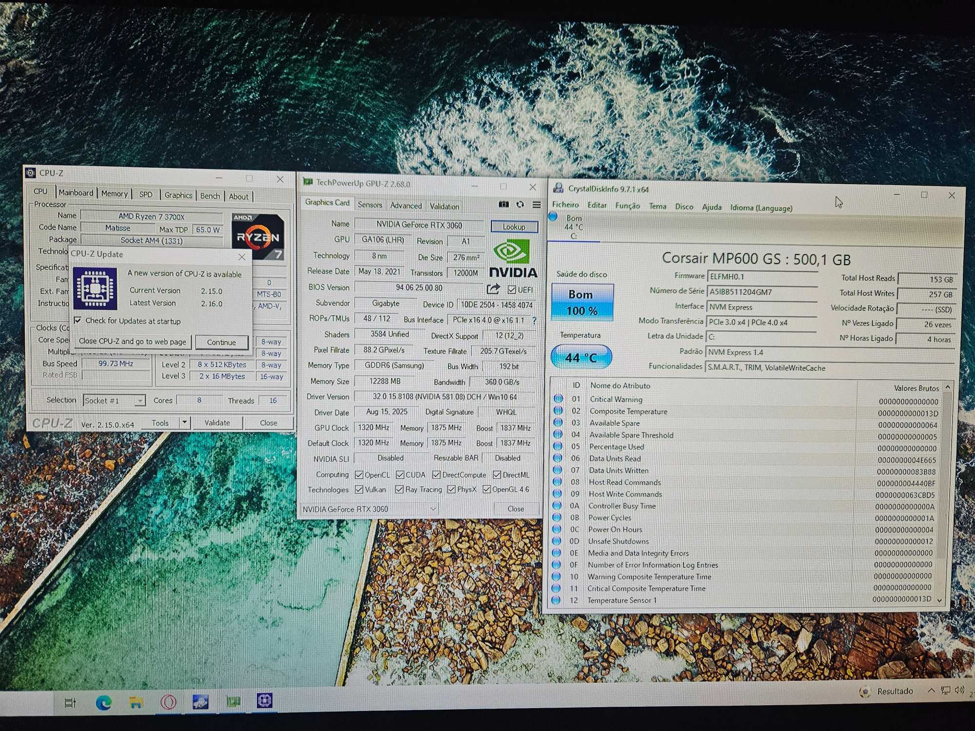Click the Validate button in CPU-Z

point(217,423)
